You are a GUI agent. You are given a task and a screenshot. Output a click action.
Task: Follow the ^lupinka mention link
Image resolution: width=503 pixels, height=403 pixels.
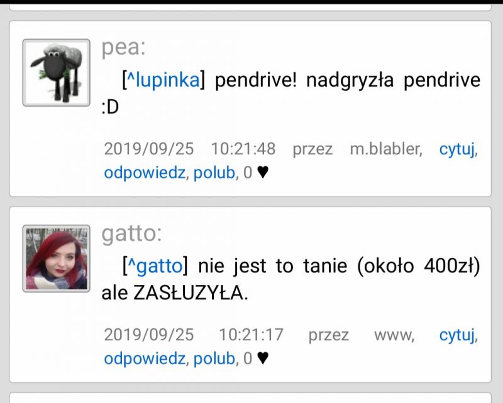coord(163,80)
